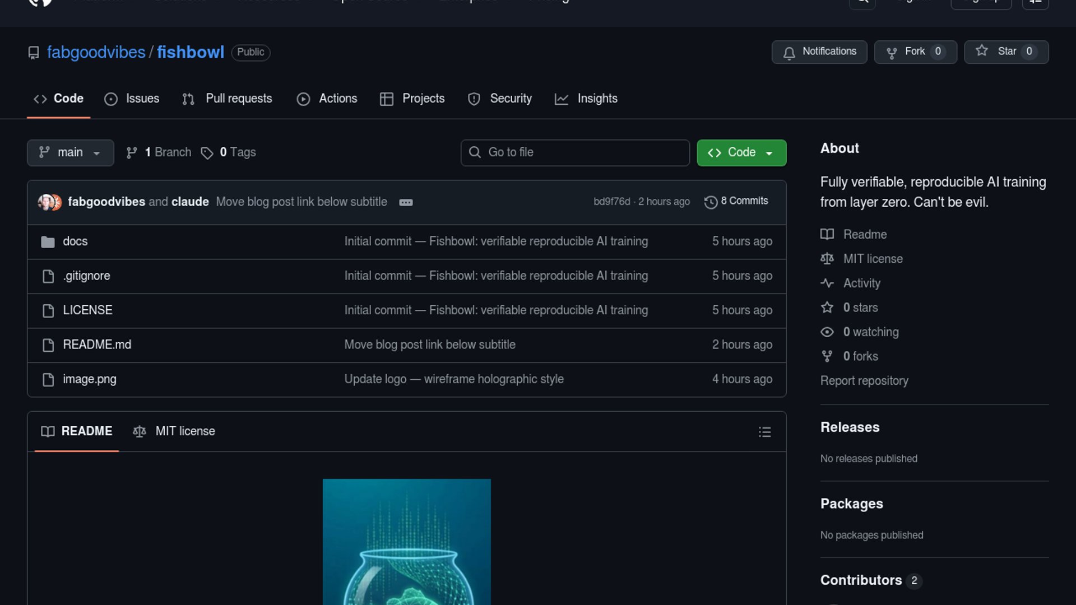Viewport: 1076px width, 605px height.
Task: Open the Insights tab
Action: tap(586, 99)
